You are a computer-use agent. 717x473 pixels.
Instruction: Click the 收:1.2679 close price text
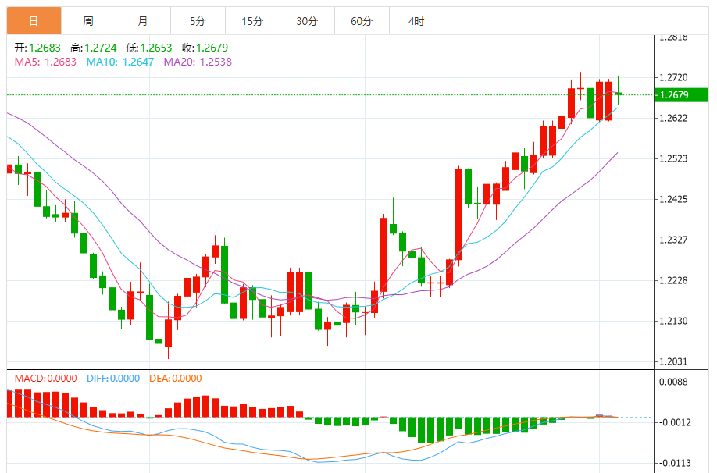pos(205,48)
